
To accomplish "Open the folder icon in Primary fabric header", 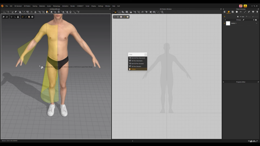I will pyautogui.click(x=256, y=20).
